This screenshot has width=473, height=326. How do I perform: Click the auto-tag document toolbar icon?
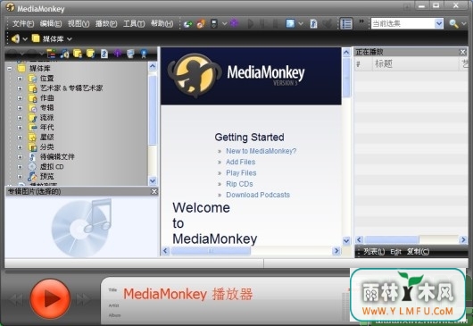pyautogui.click(x=314, y=23)
